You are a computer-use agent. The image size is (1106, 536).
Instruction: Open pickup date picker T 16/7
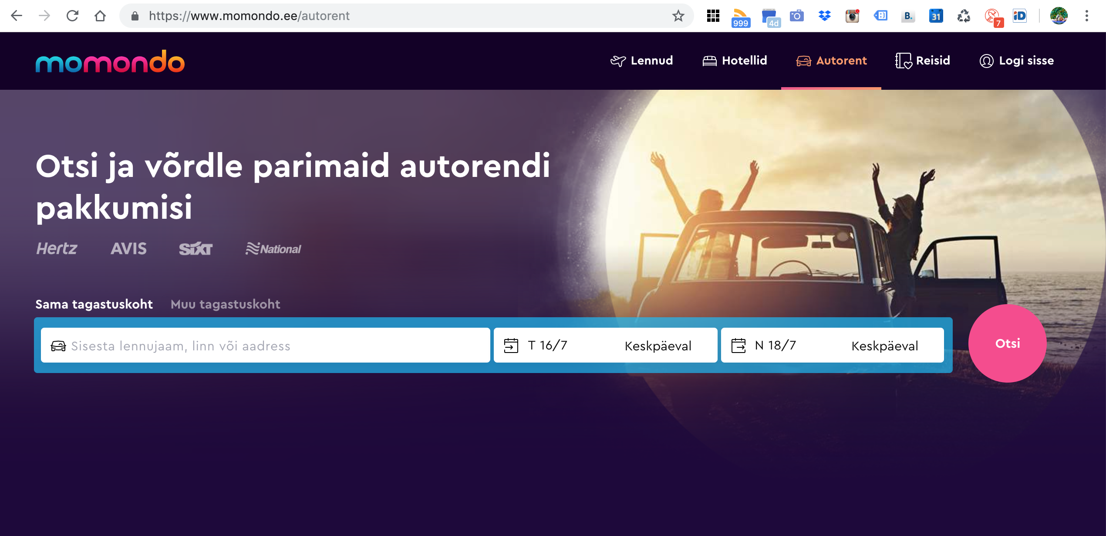[548, 346]
